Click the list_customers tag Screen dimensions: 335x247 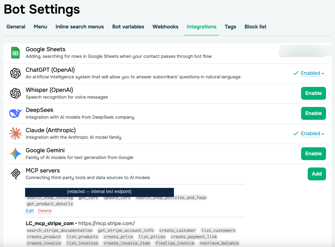[218, 231]
